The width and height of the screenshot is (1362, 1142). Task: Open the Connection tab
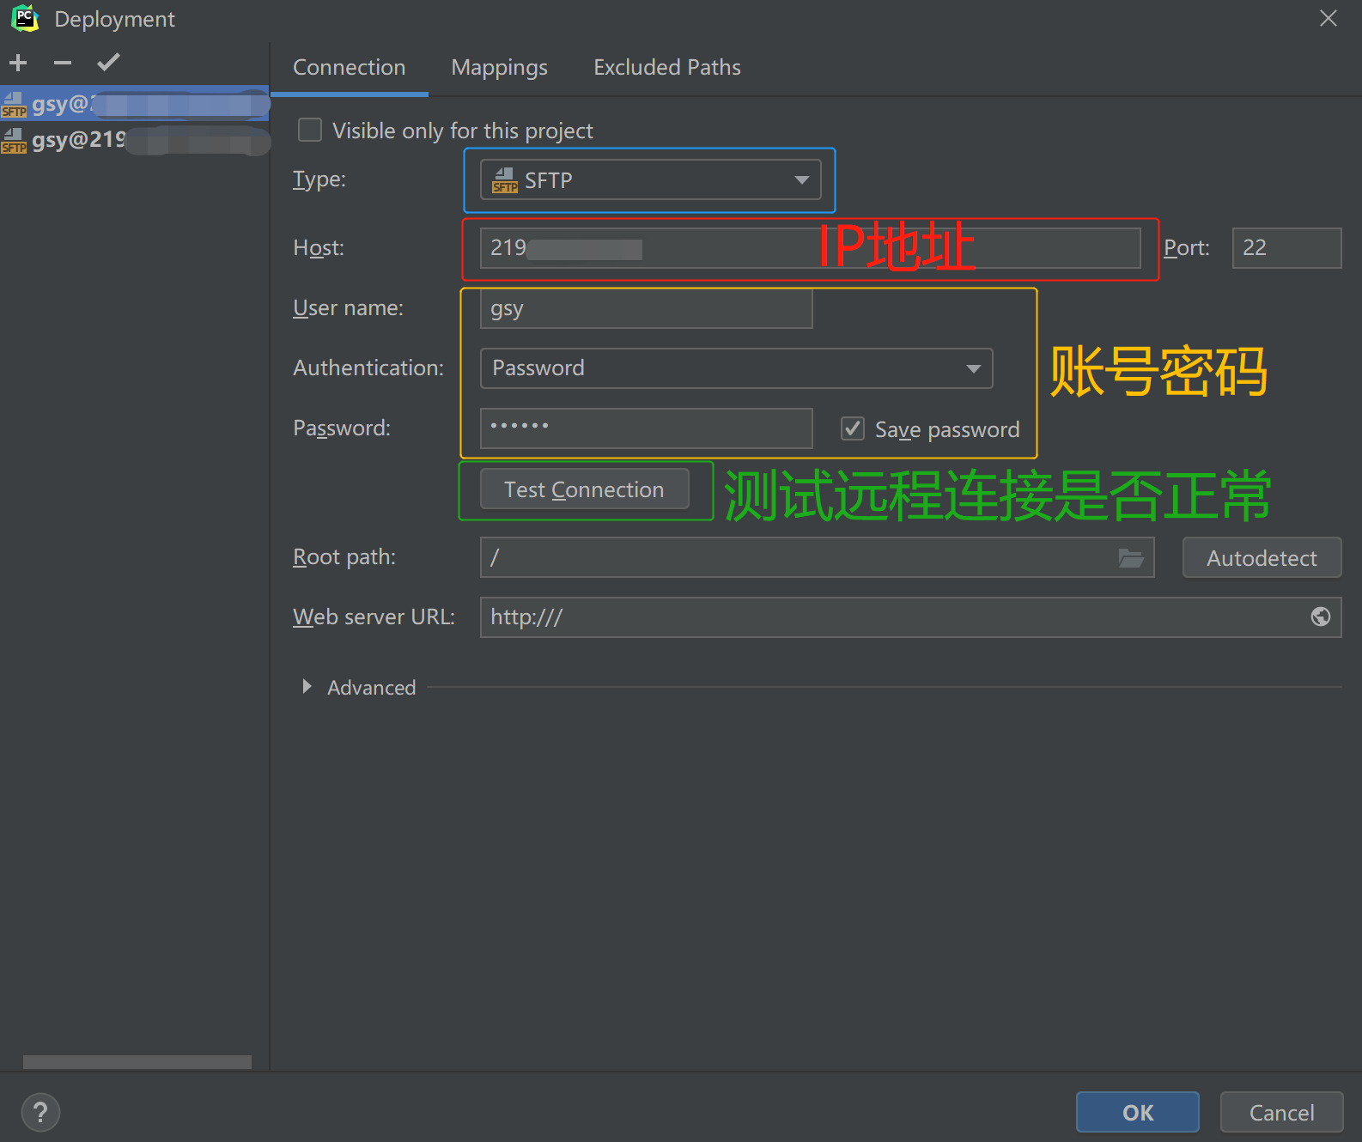349,67
